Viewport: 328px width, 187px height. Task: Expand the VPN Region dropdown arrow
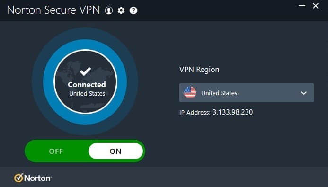[304, 93]
